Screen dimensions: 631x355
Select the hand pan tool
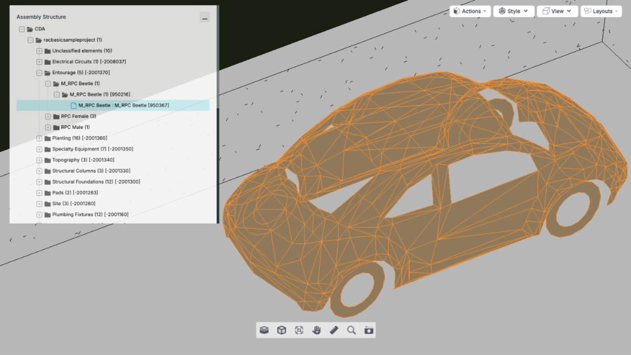pos(317,330)
